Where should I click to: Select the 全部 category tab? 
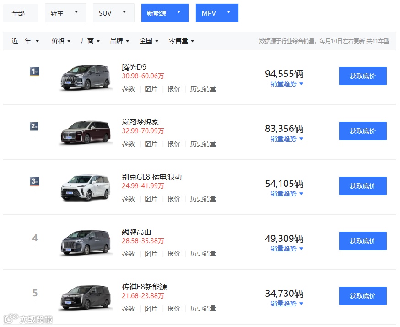click(21, 13)
